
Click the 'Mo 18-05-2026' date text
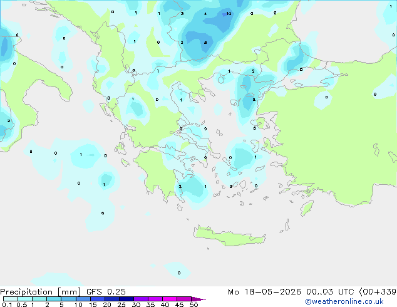264,292
